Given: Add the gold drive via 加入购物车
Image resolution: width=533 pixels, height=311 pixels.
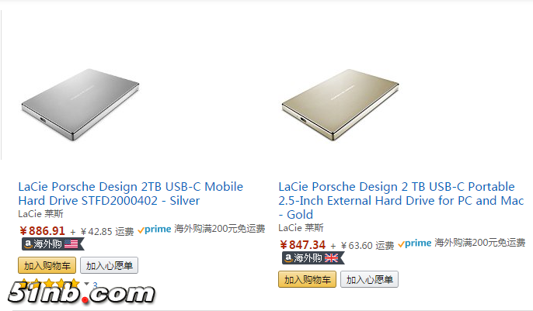Looking at the screenshot, I should [308, 279].
